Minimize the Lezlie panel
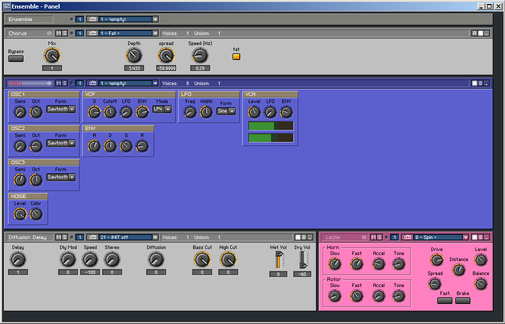The width and height of the screenshot is (505, 324). point(486,237)
